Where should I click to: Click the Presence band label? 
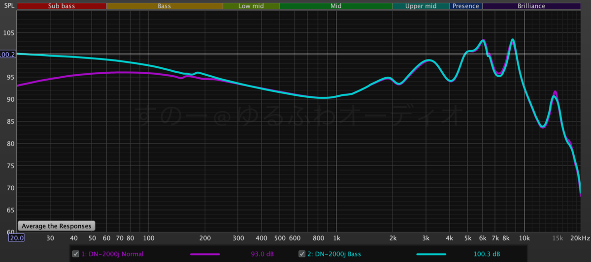(466, 6)
